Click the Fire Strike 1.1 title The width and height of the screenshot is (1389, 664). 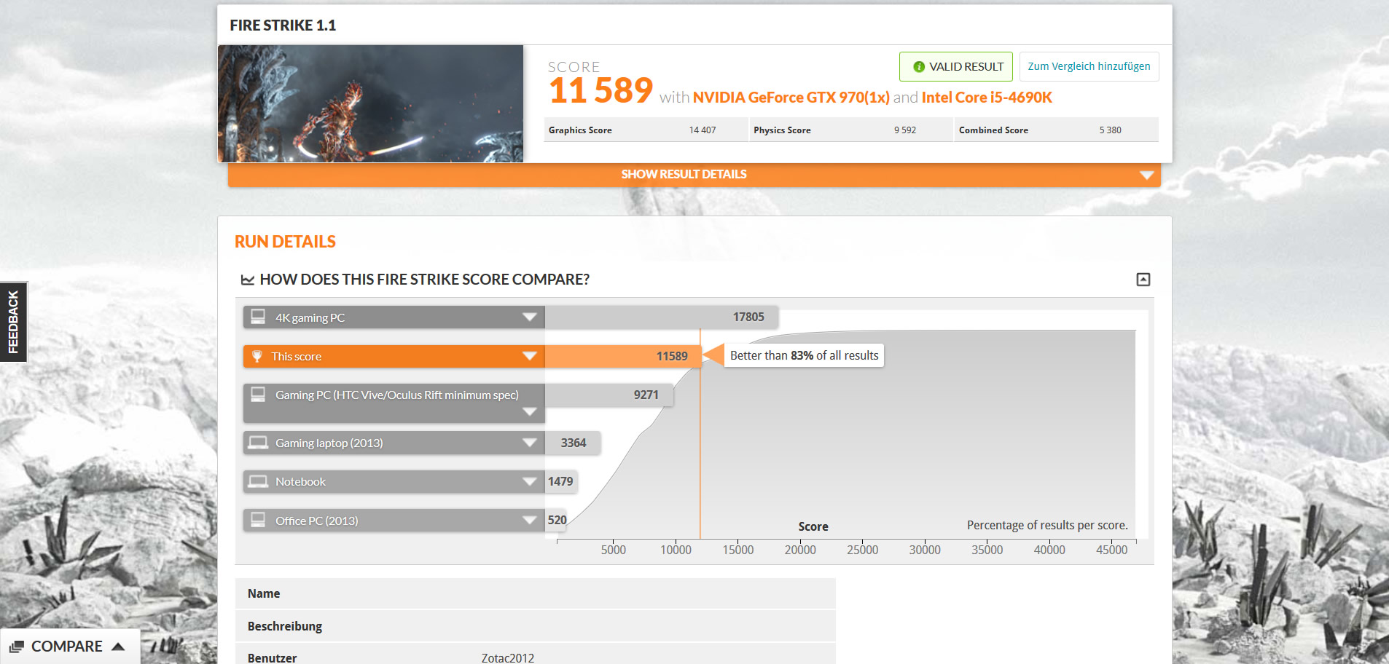coord(283,25)
